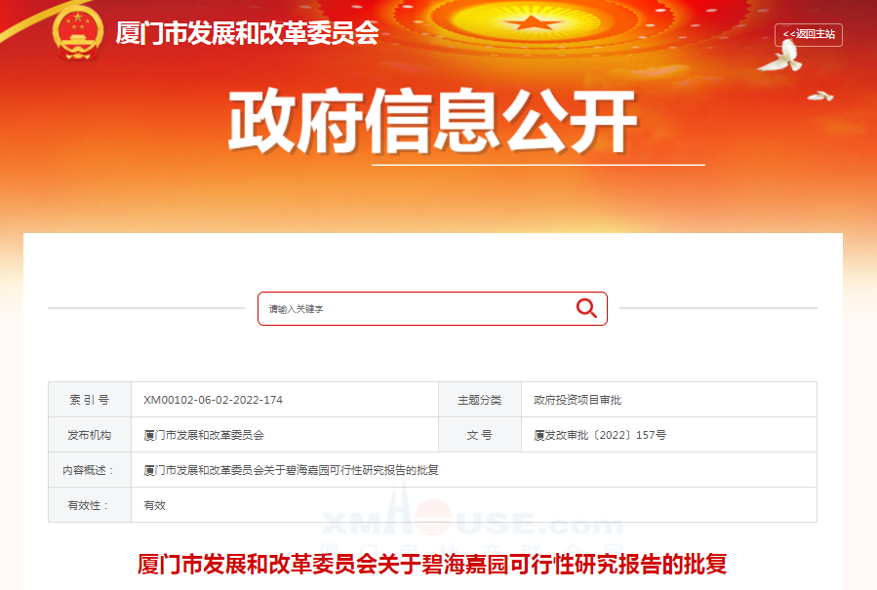Click the 内容概述 label cell
This screenshot has width=877, height=590.
90,470
